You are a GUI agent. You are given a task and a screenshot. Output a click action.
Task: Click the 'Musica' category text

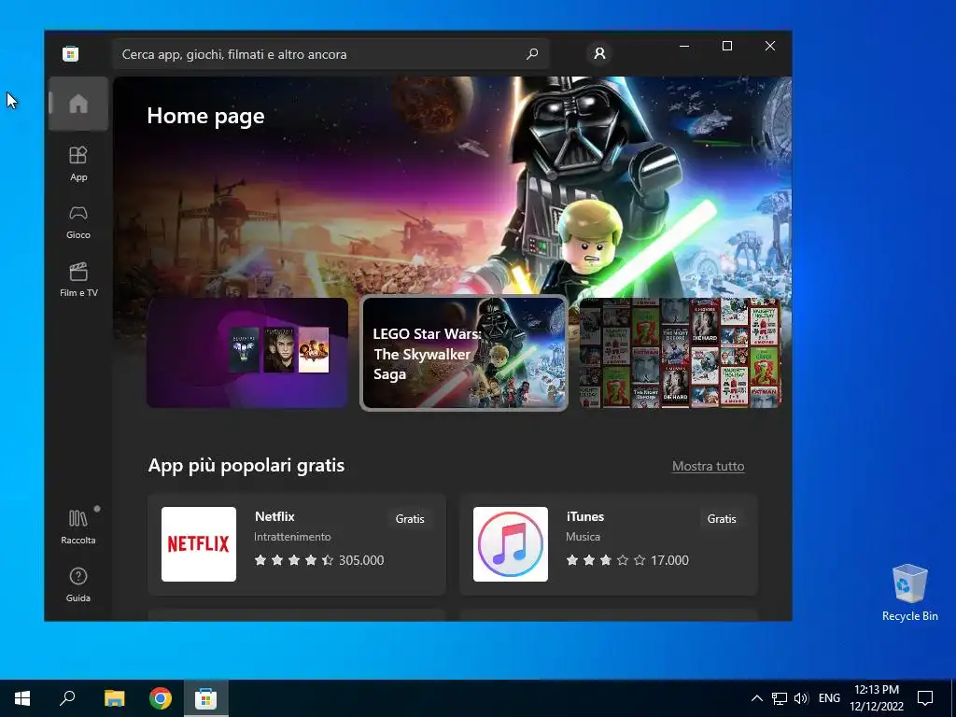pyautogui.click(x=583, y=537)
